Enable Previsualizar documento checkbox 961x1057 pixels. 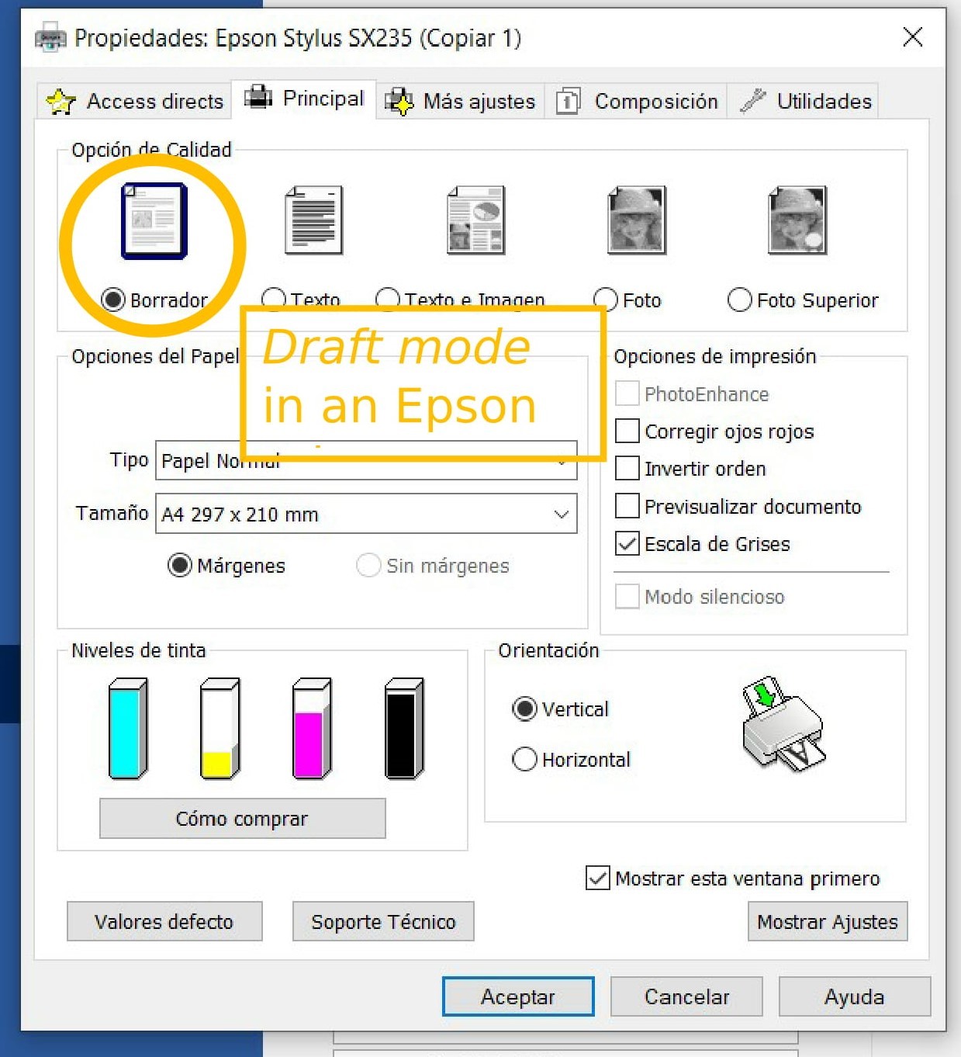(627, 506)
